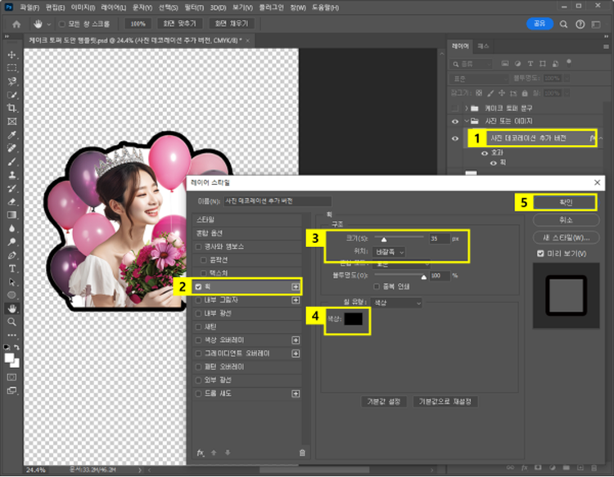Select the Type tool

11,269
